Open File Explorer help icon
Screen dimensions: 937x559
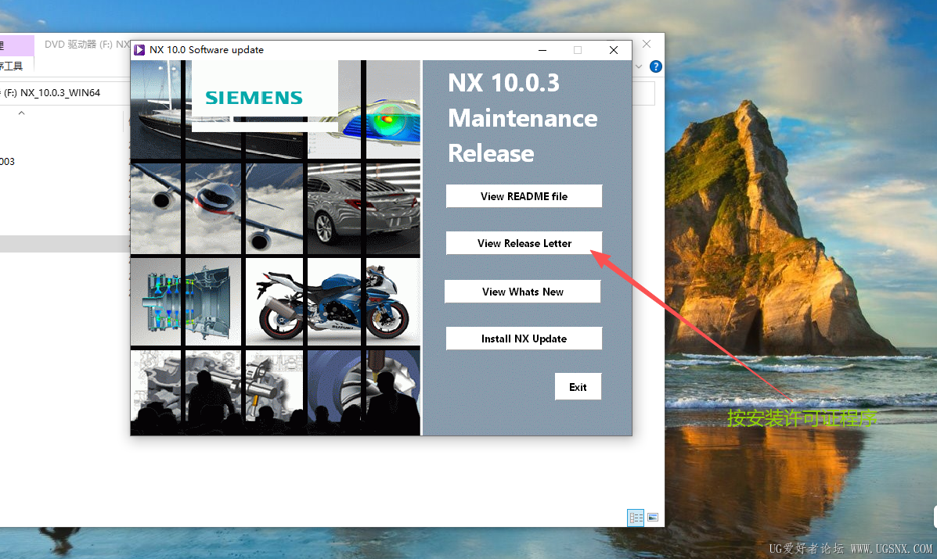point(655,66)
